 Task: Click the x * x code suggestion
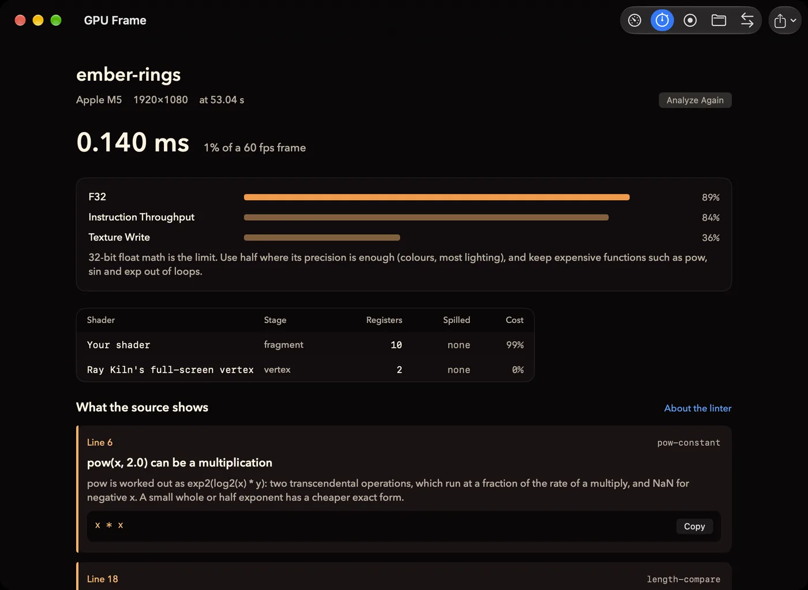(x=109, y=525)
